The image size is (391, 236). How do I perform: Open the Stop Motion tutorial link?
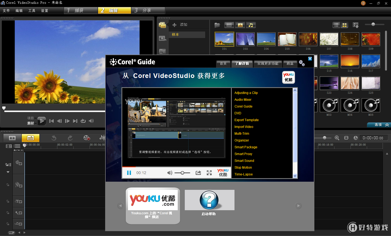click(243, 168)
